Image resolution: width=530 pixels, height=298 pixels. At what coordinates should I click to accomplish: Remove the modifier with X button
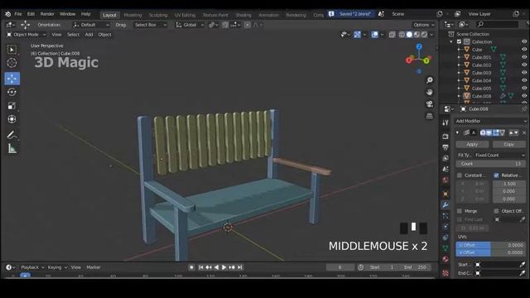click(x=524, y=132)
